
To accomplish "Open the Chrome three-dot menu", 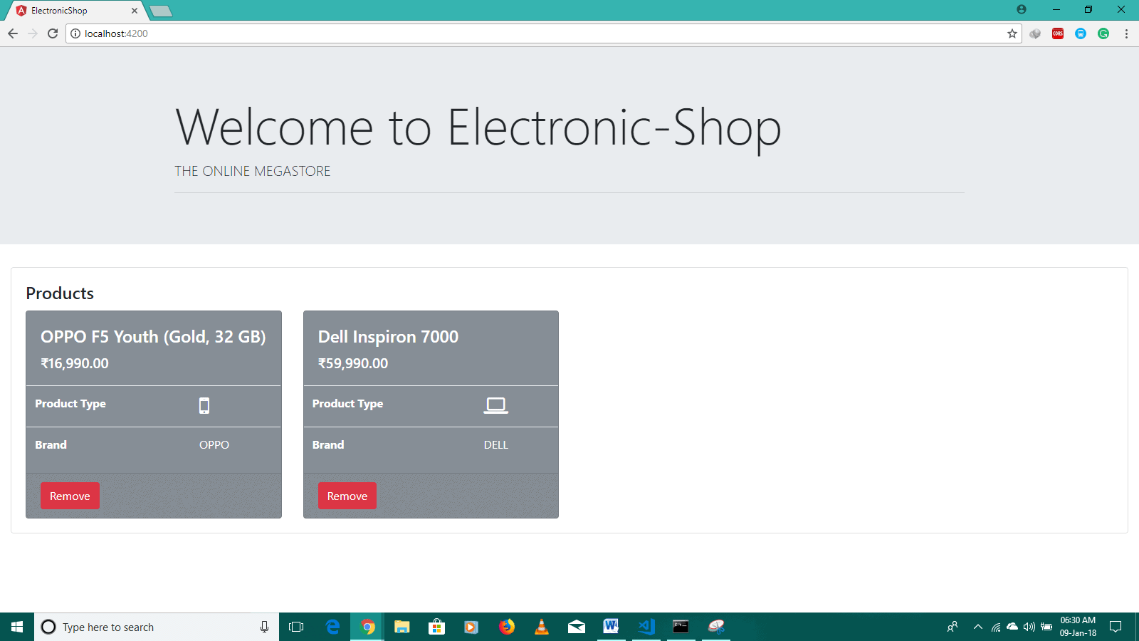I will tap(1126, 33).
